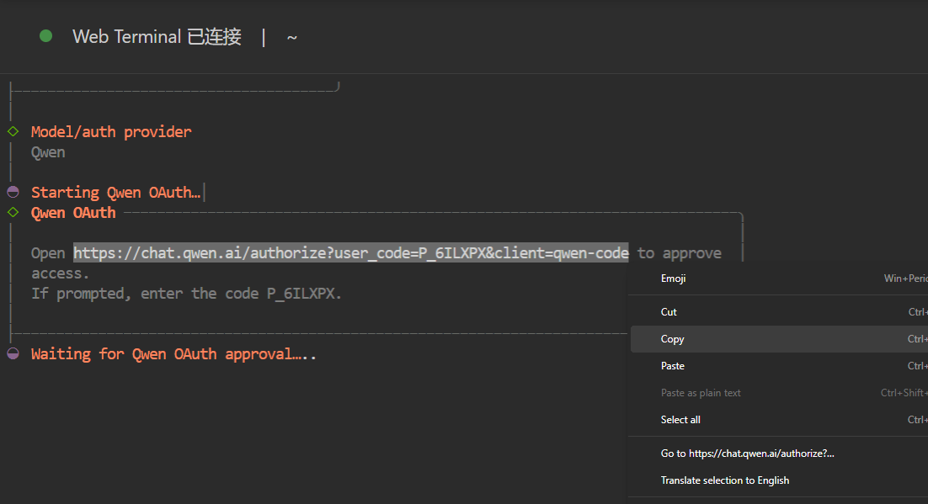Click the spinner icon beside Starting Qwen OAuth
The width and height of the screenshot is (928, 504).
[13, 192]
